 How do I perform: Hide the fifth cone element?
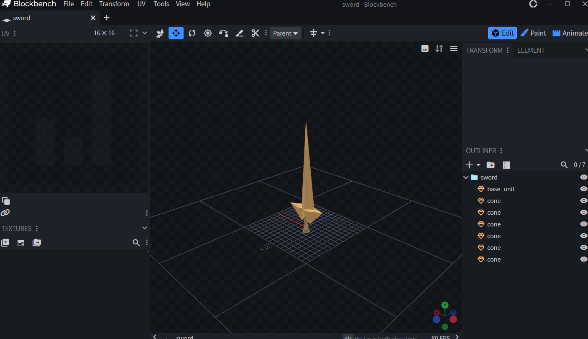pos(584,248)
